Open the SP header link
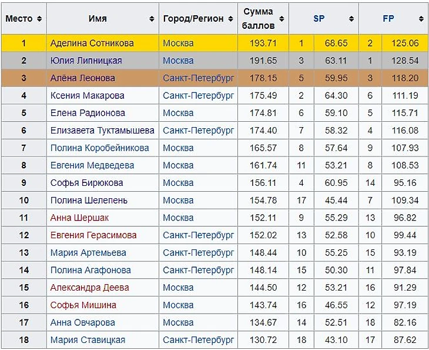Screen dimensions: 429x350 tap(319, 19)
